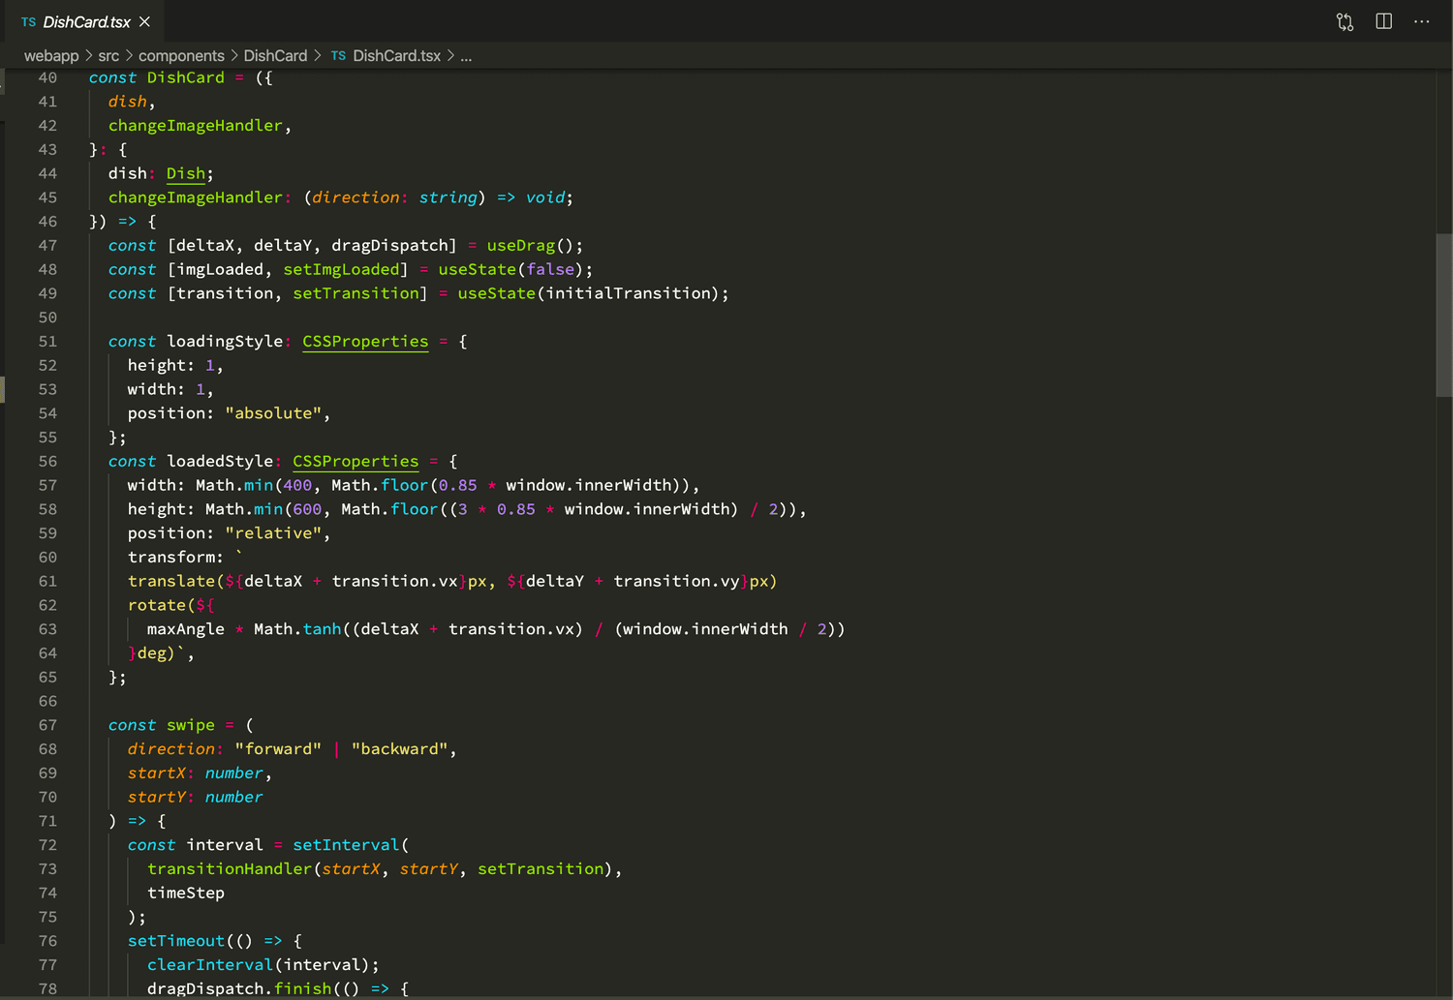Image resolution: width=1453 pixels, height=1000 pixels.
Task: Select the DishCard.tsx editor tab
Action: pyautogui.click(x=86, y=22)
